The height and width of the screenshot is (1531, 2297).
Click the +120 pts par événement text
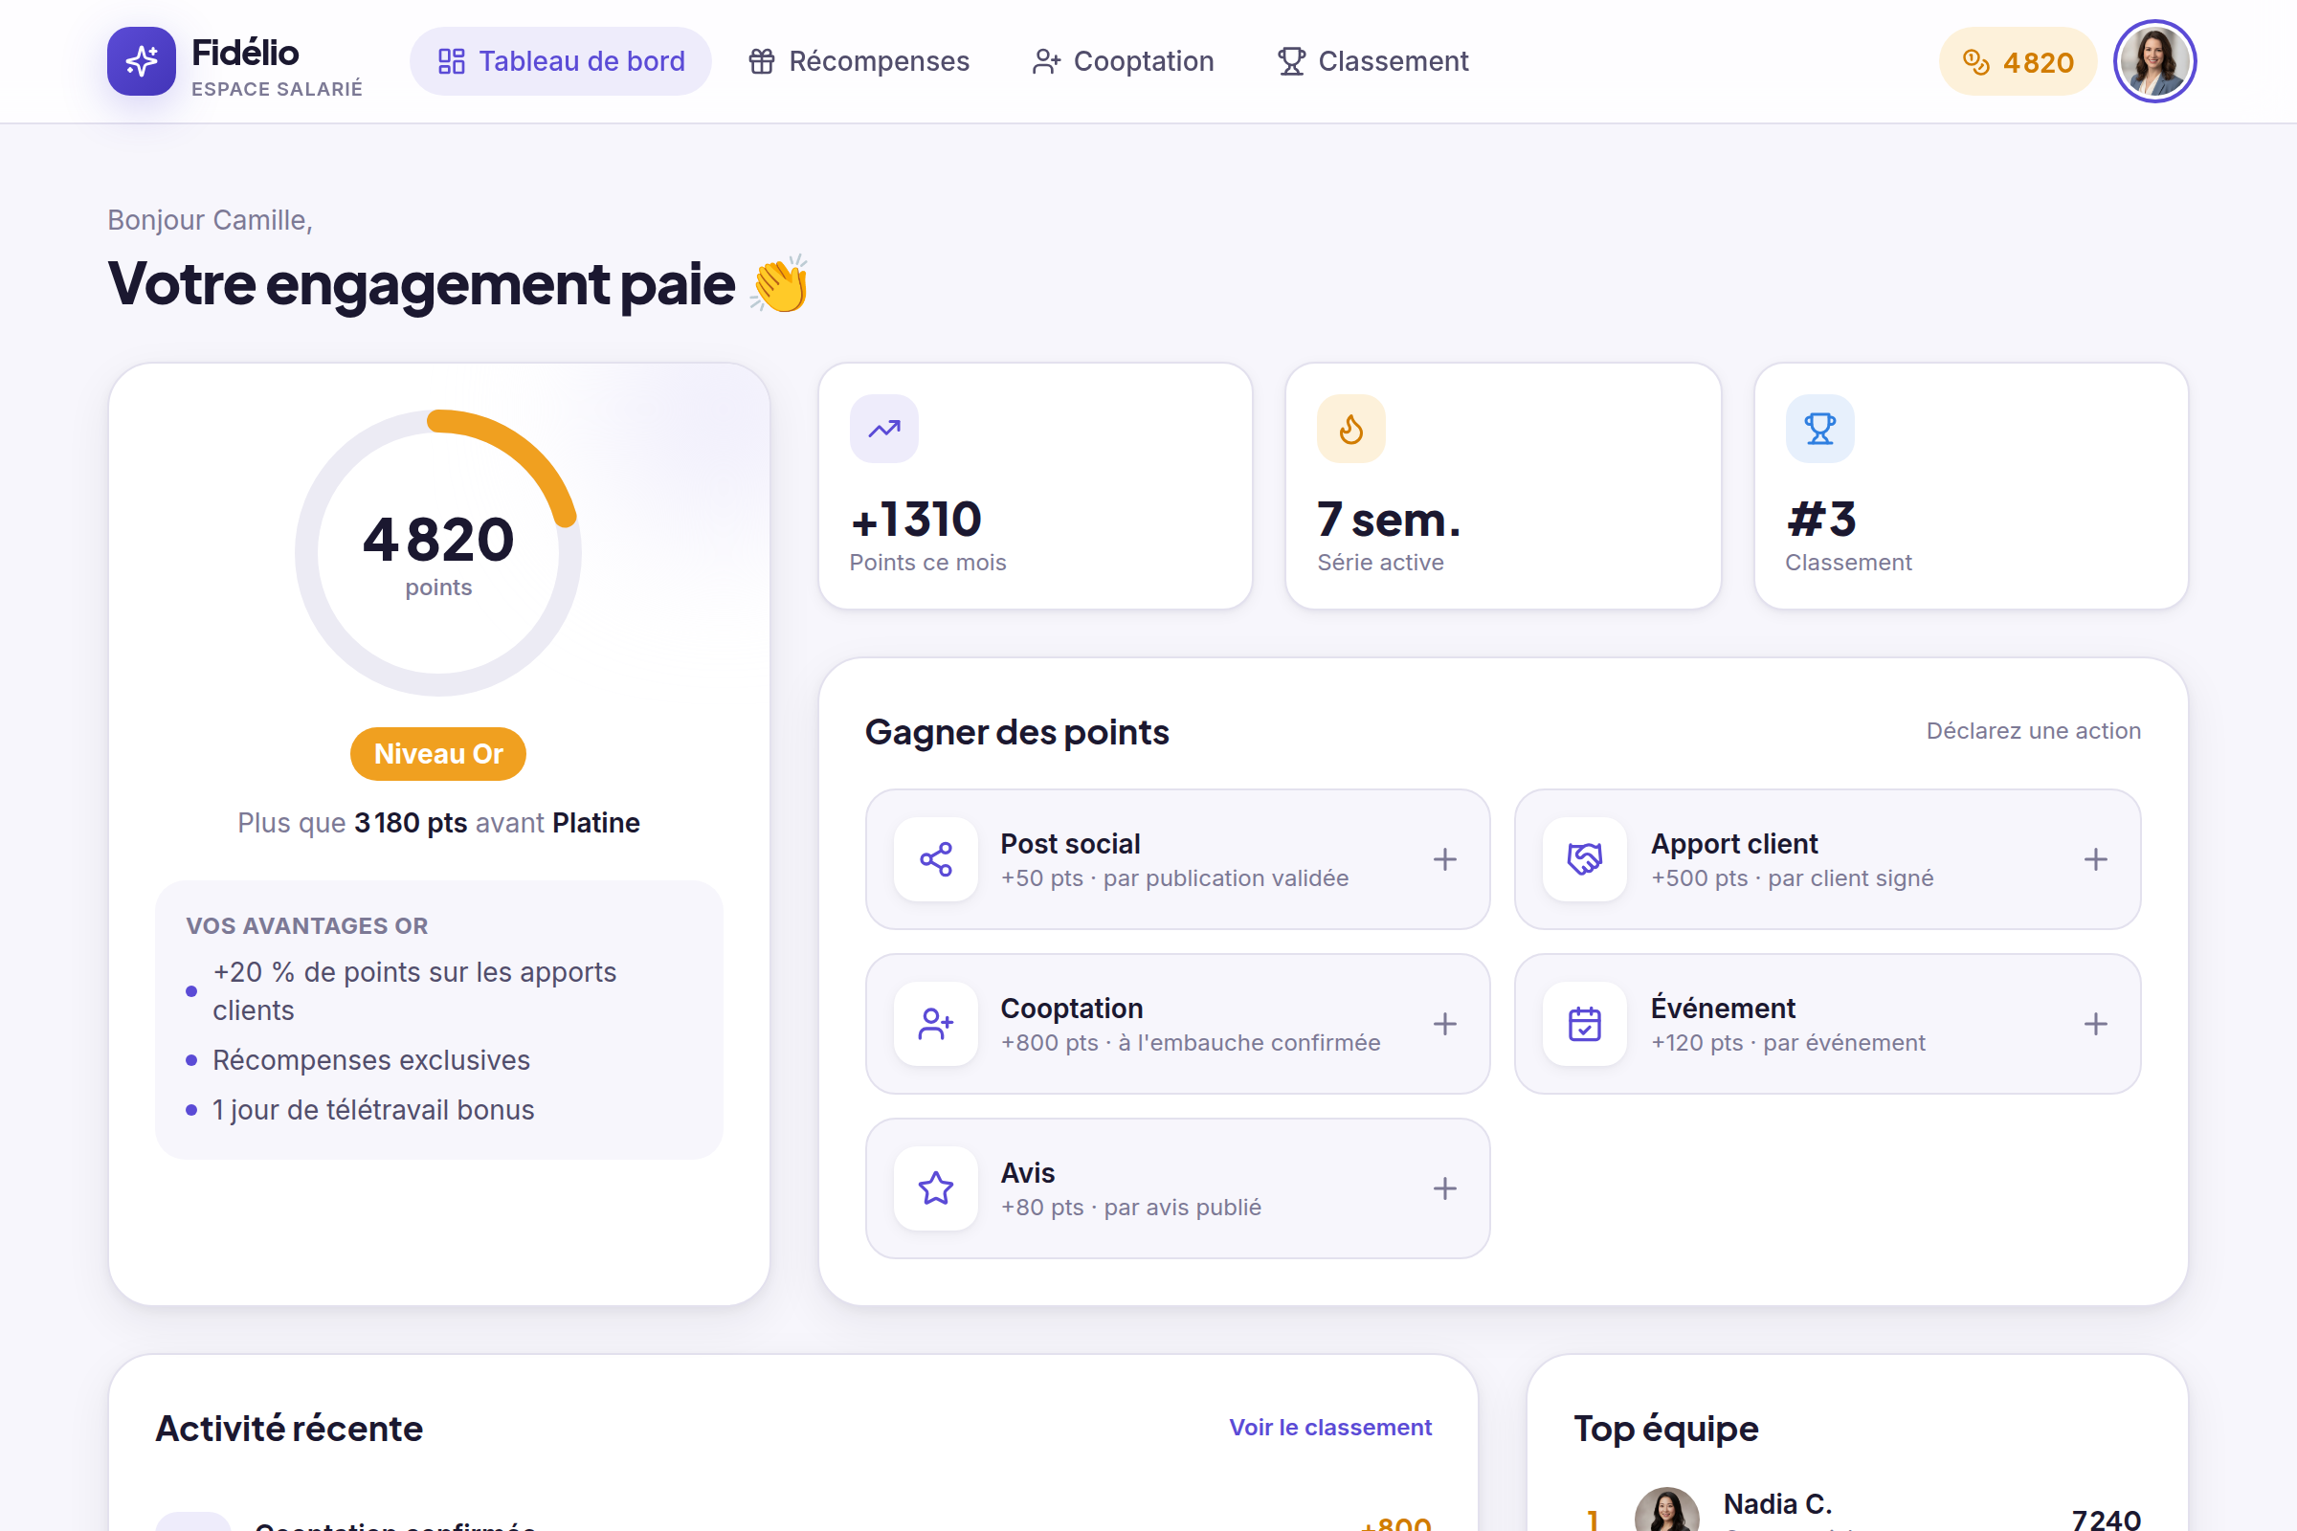[1788, 1043]
